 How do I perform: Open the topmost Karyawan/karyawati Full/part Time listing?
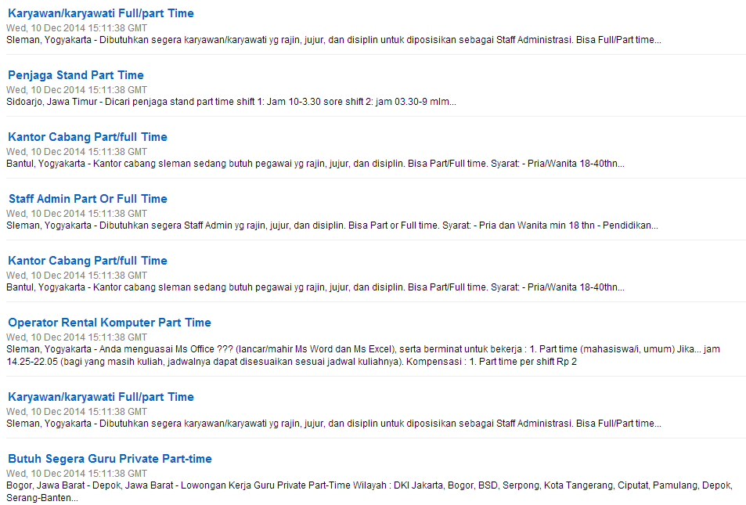[100, 13]
